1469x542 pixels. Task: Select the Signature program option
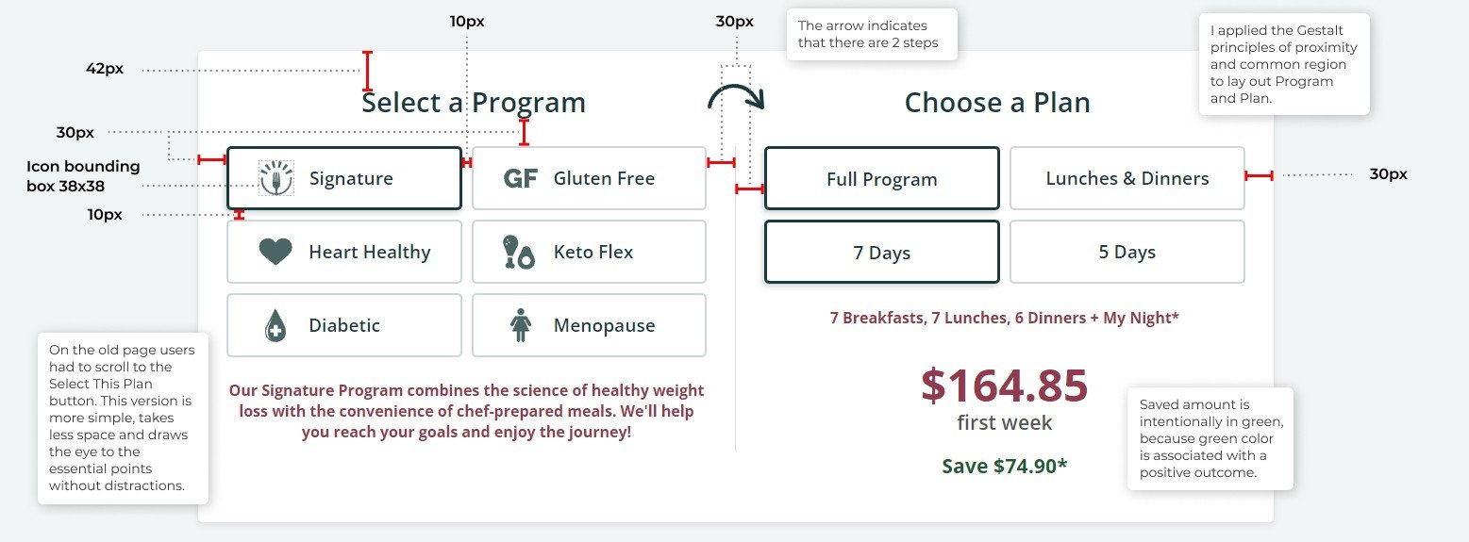click(344, 178)
